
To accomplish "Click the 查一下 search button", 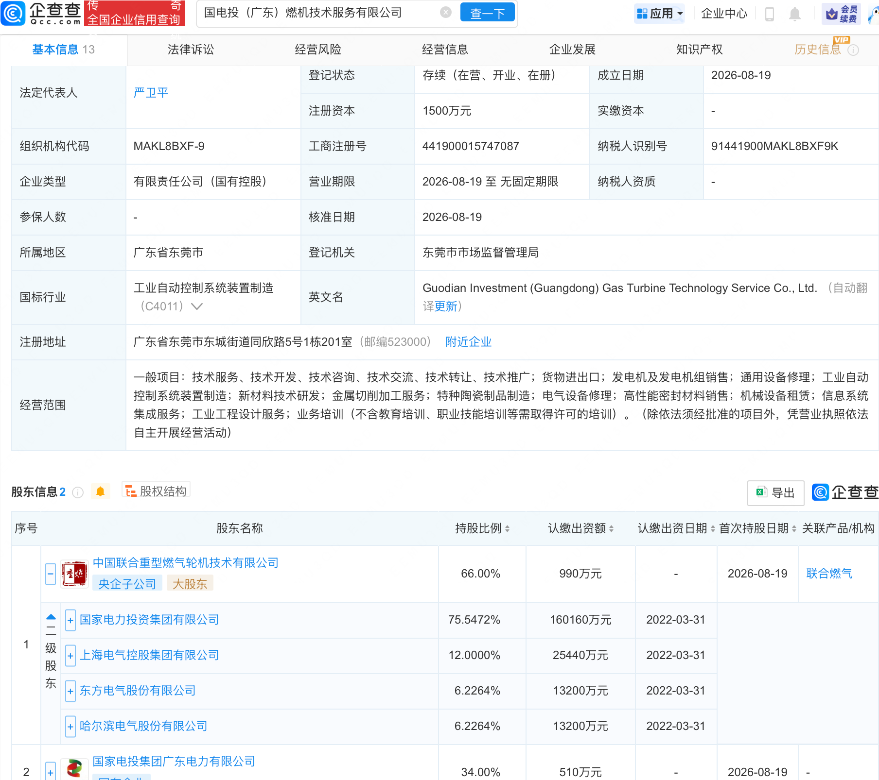I will pos(488,13).
